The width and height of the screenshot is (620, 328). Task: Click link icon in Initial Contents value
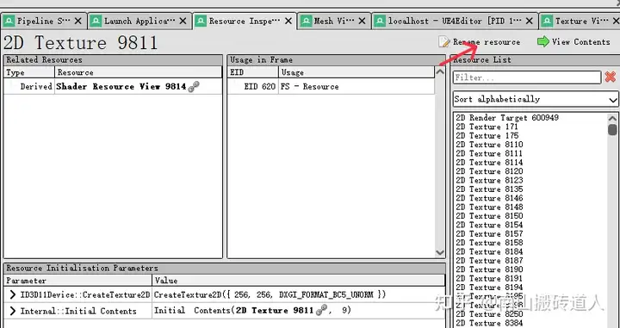(322, 311)
